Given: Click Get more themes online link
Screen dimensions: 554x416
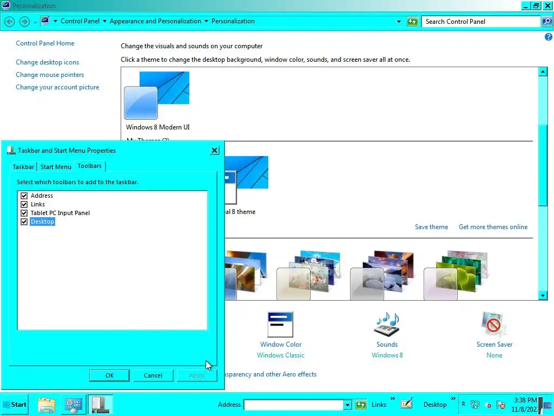Looking at the screenshot, I should (493, 227).
